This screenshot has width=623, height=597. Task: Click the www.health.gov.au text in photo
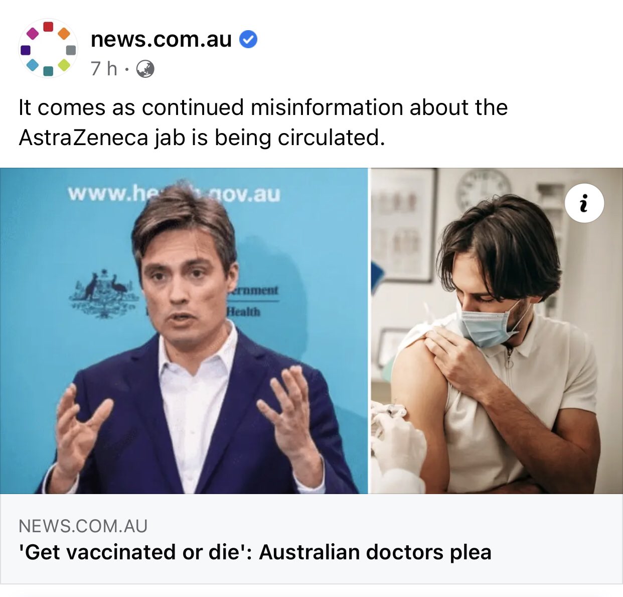tap(174, 193)
